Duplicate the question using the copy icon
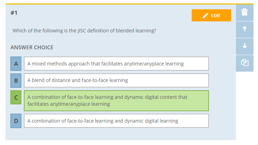The image size is (258, 145). pyautogui.click(x=245, y=63)
